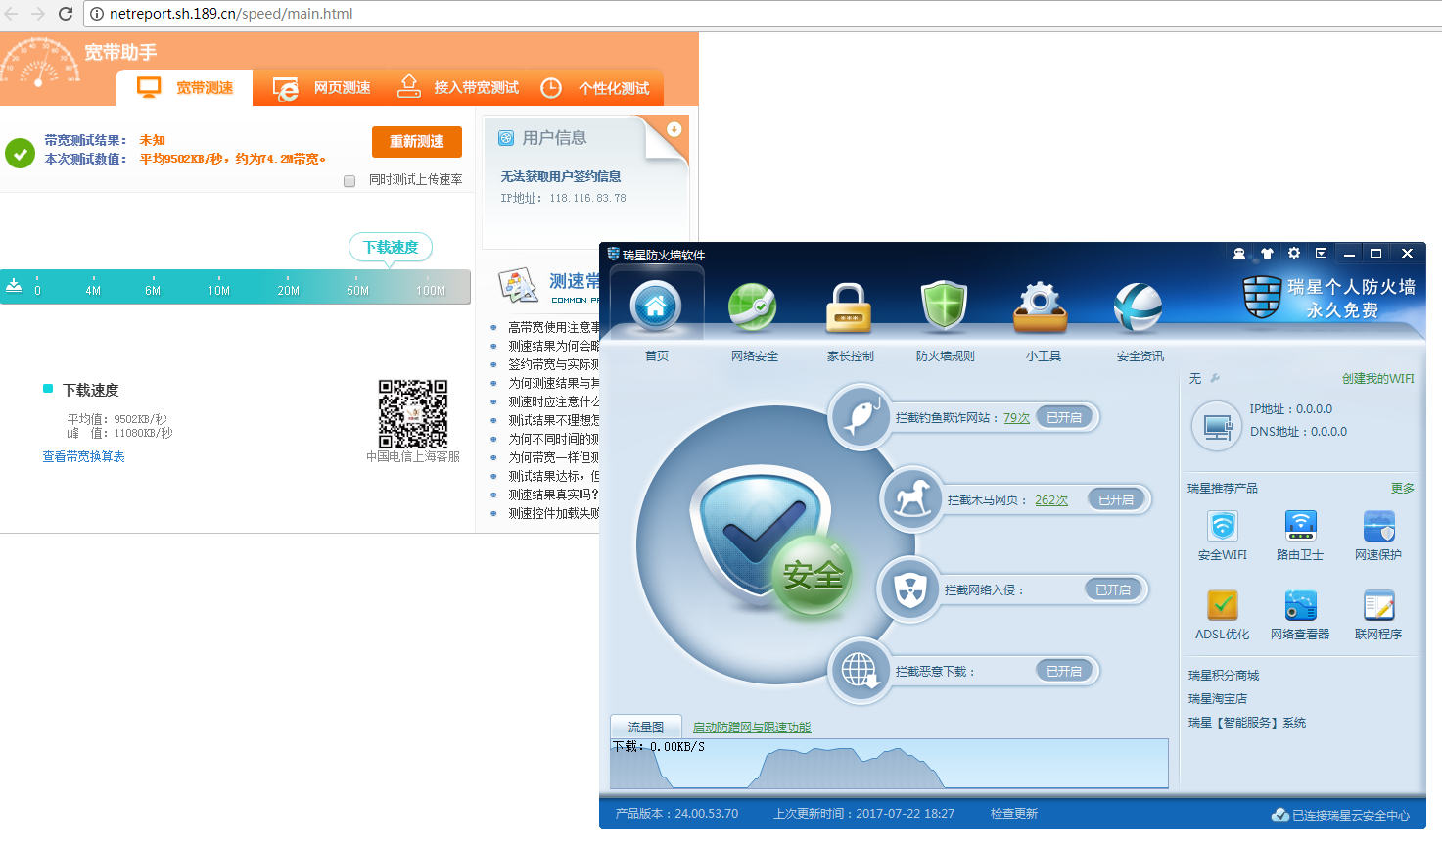
Task: Open the 262次 trojan count link
Action: [1051, 499]
